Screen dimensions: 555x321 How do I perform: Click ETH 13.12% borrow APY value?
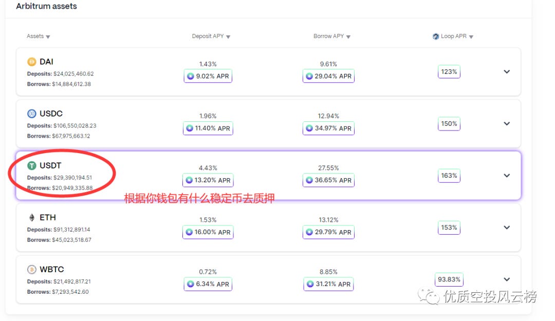pyautogui.click(x=328, y=220)
